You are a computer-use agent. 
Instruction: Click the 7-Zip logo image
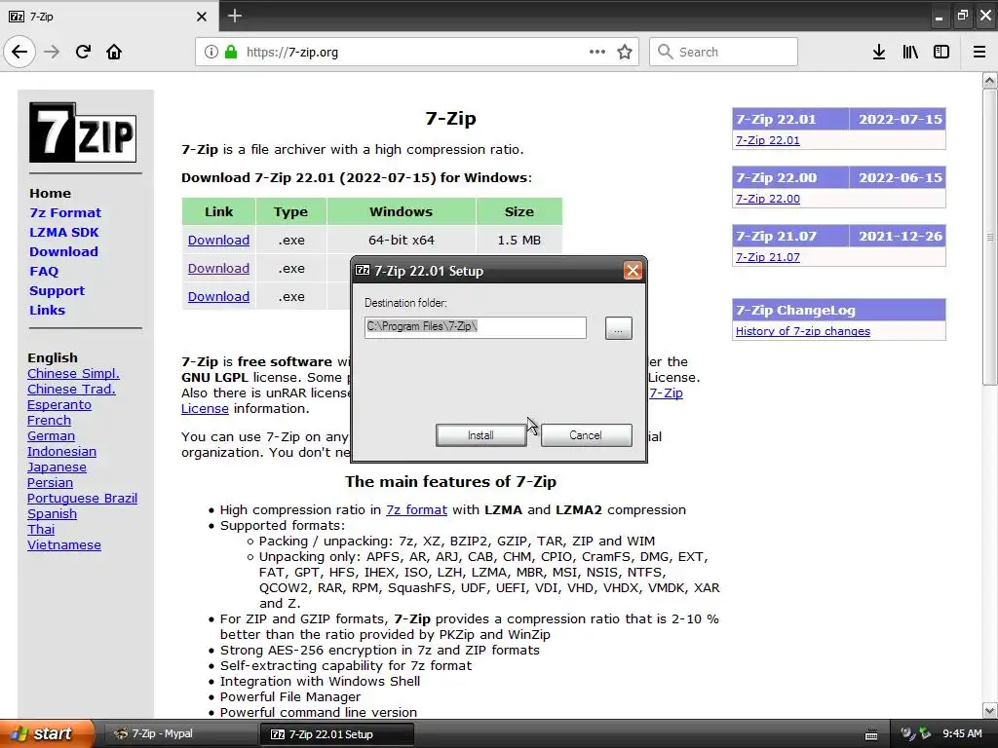[83, 132]
